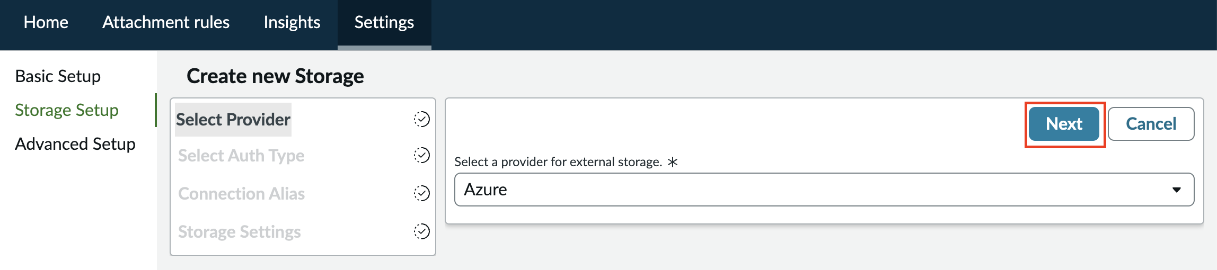Screen dimensions: 1217x270
Task: Click the provider dropdown arrow
Action: tap(1177, 190)
